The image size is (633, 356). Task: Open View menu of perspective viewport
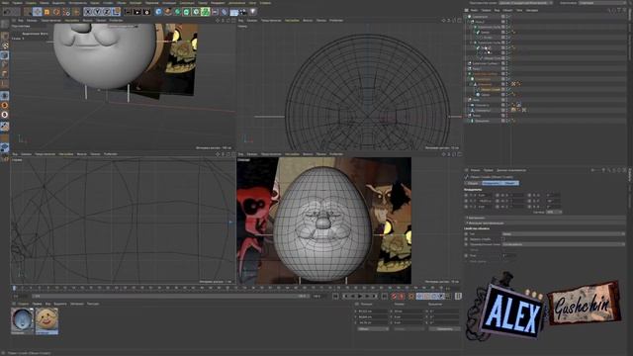(21, 20)
